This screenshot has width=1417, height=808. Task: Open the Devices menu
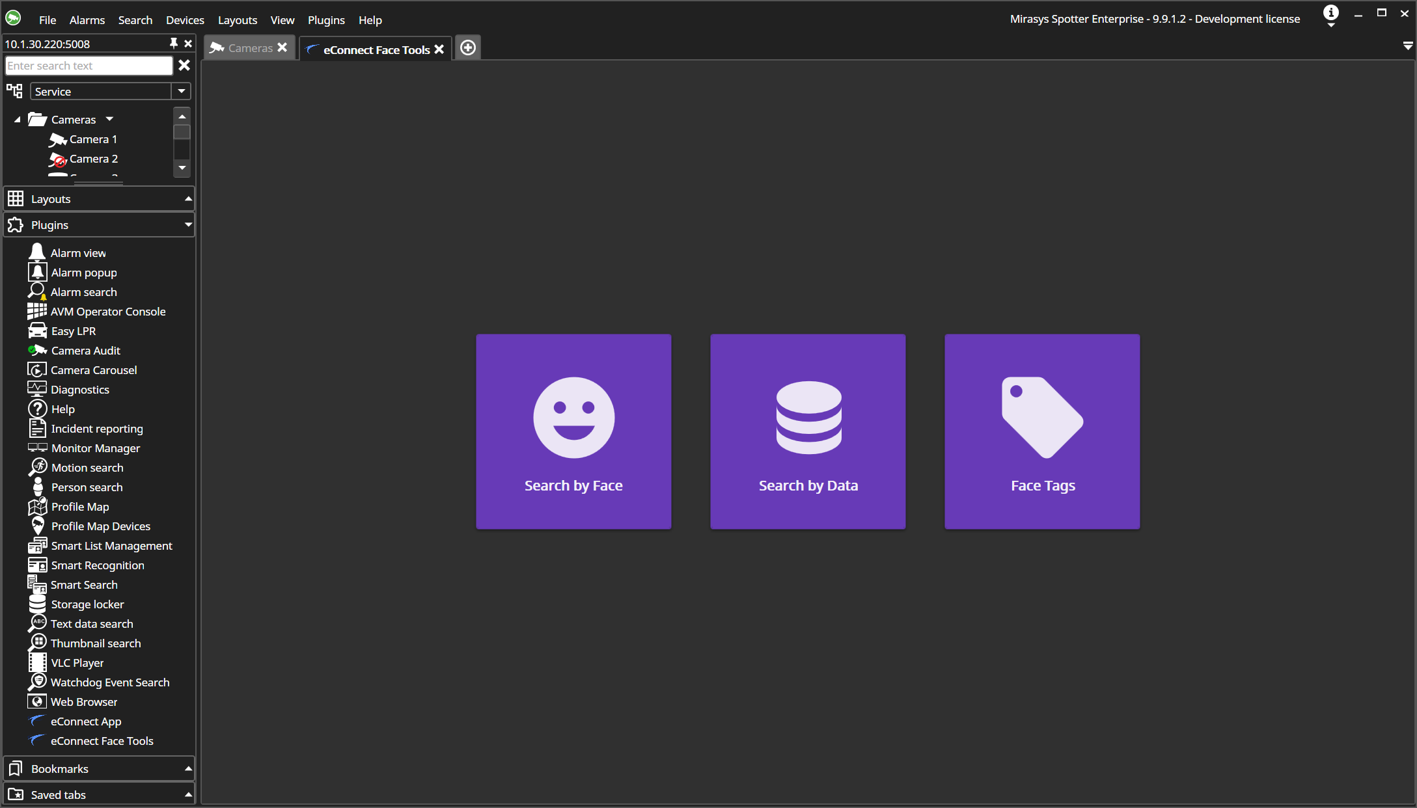click(x=185, y=20)
